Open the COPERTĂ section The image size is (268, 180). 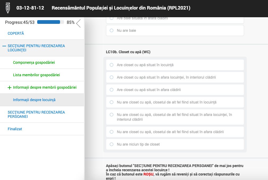(16, 34)
